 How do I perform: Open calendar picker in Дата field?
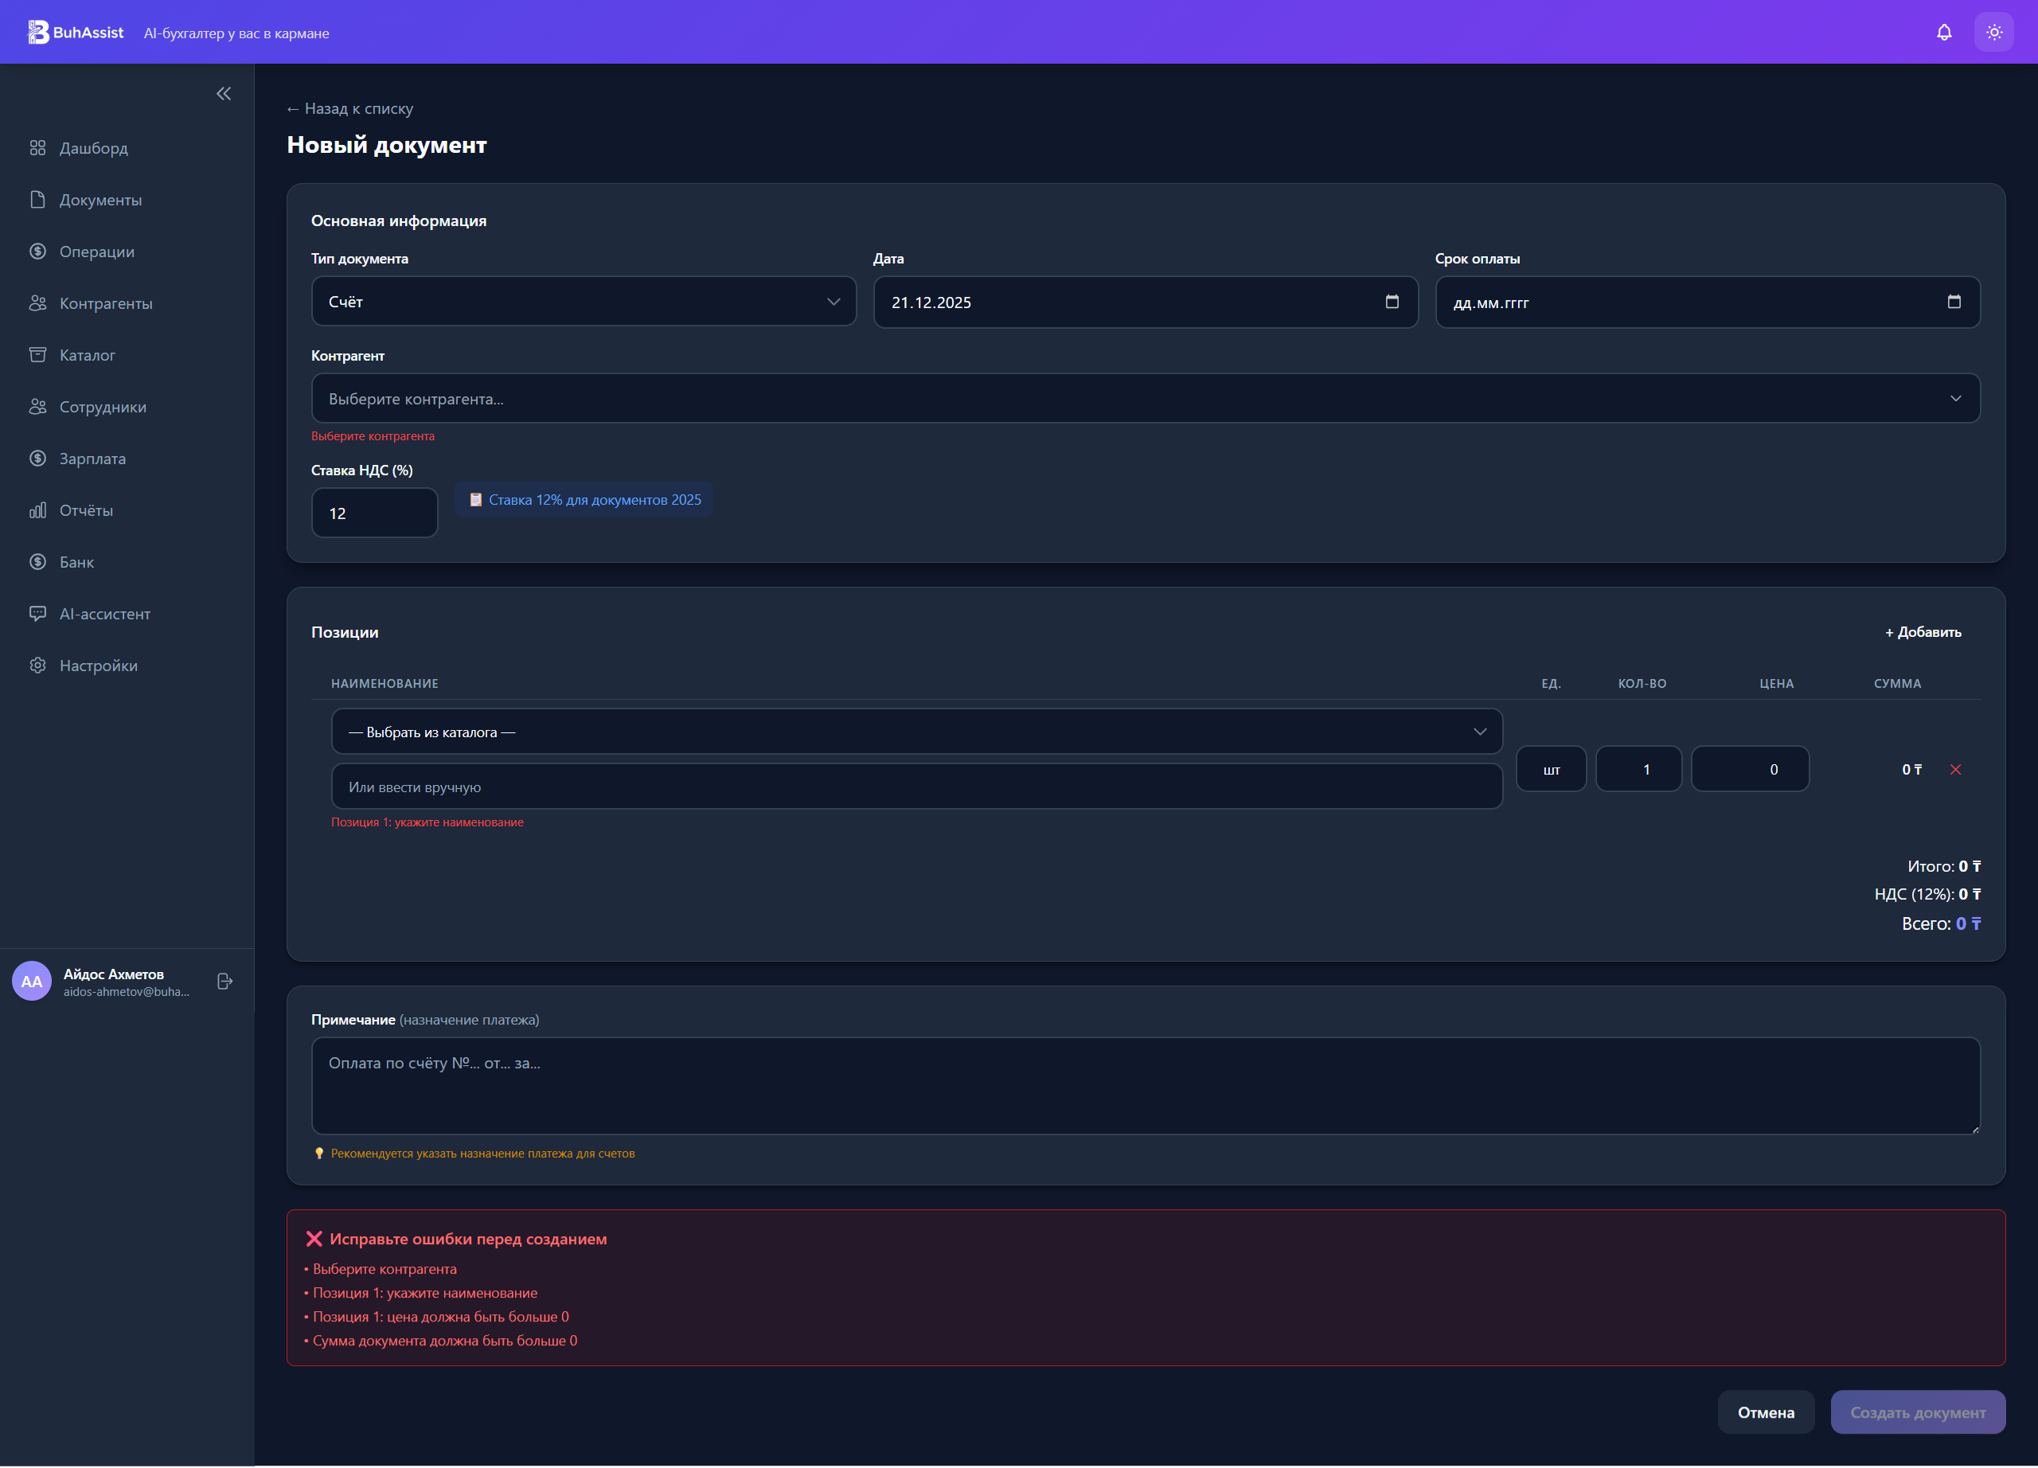tap(1391, 302)
